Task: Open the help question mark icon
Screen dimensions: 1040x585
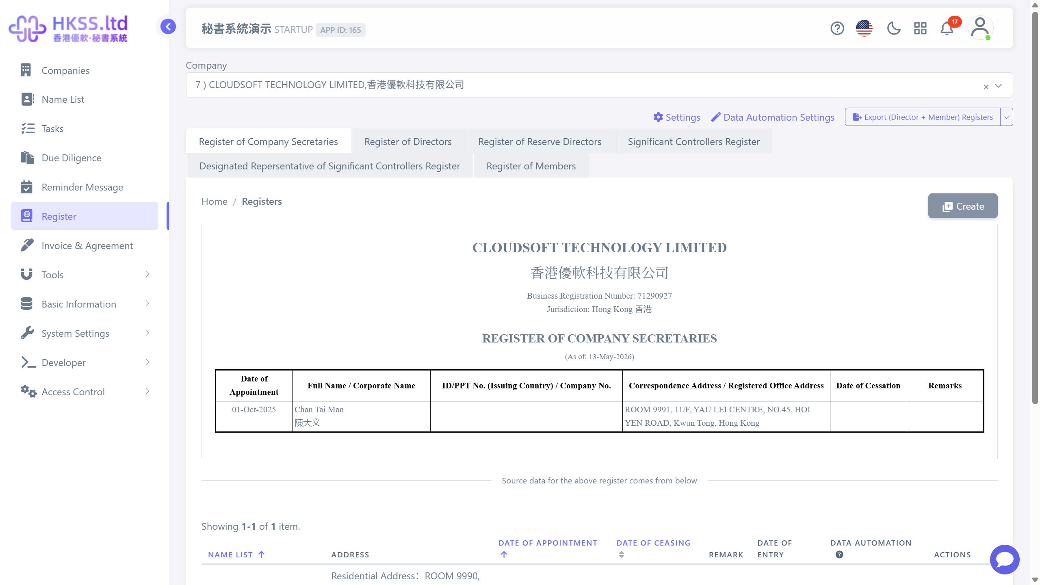Action: 837,28
